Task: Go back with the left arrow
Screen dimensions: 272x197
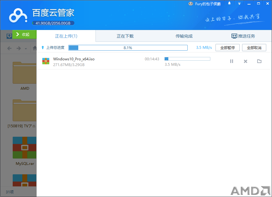Action: (9, 48)
